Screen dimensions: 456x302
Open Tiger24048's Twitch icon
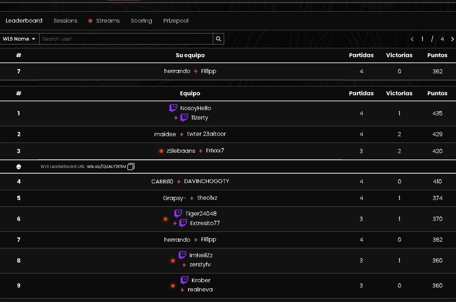pos(178,213)
